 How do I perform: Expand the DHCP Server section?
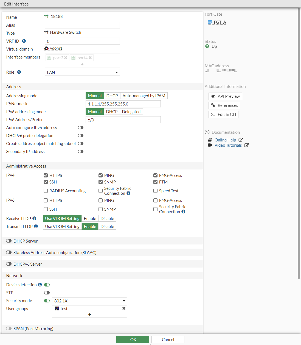tap(9, 241)
